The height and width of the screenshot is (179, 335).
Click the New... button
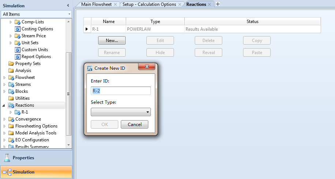(112, 41)
